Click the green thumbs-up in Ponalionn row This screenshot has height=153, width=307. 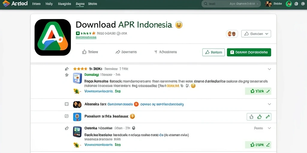(259, 117)
